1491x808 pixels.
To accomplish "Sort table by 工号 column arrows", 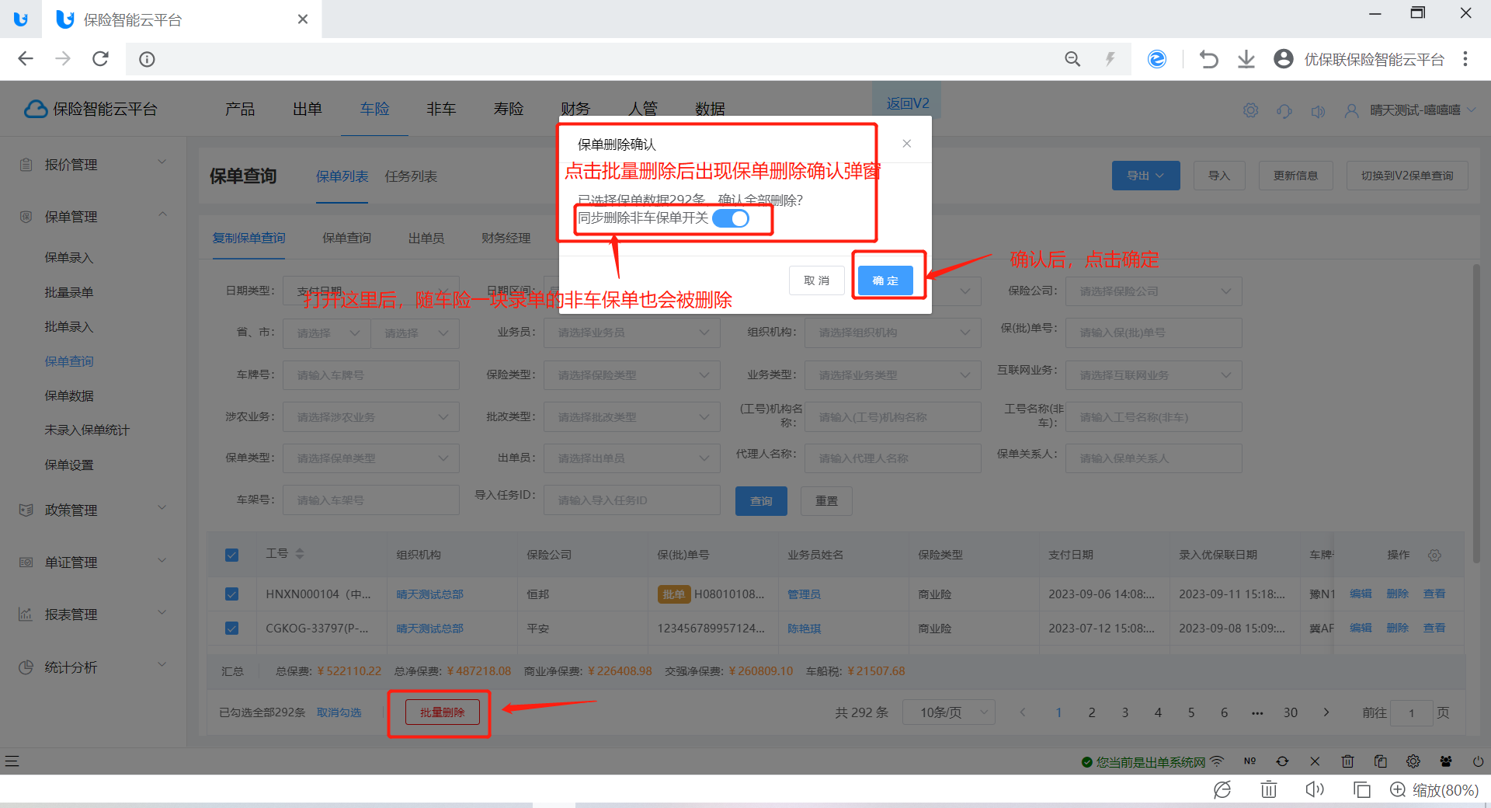I will 300,554.
